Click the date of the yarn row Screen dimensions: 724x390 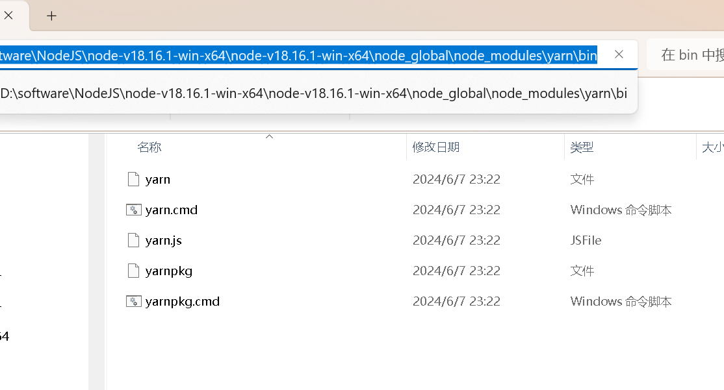click(456, 179)
